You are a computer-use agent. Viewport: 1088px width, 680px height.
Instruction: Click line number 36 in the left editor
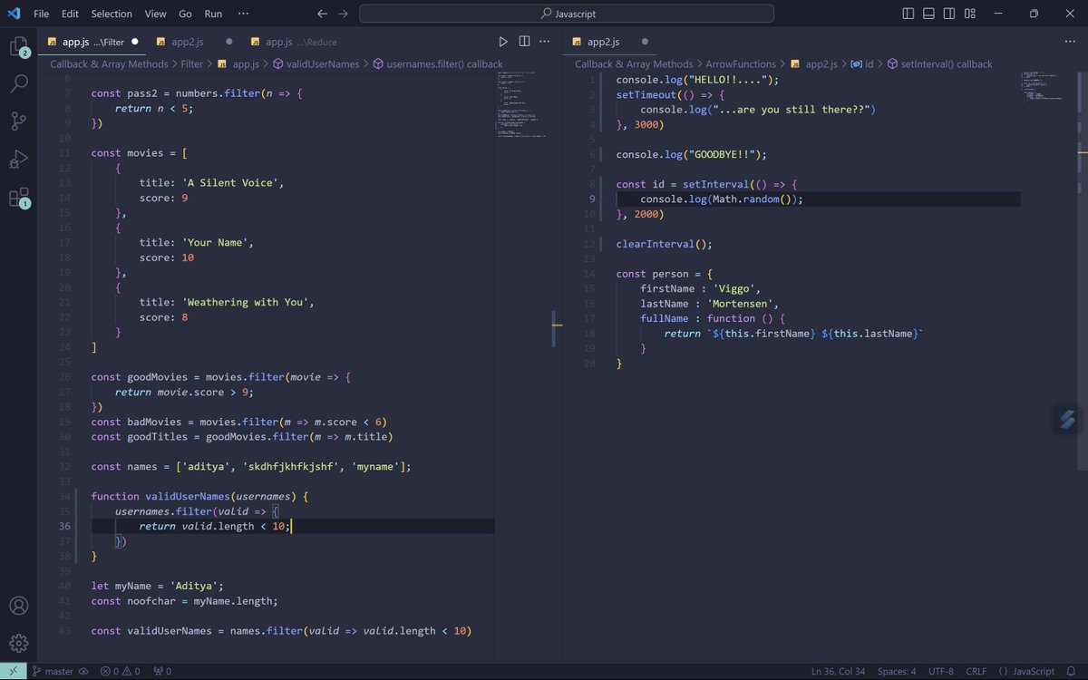pos(64,526)
